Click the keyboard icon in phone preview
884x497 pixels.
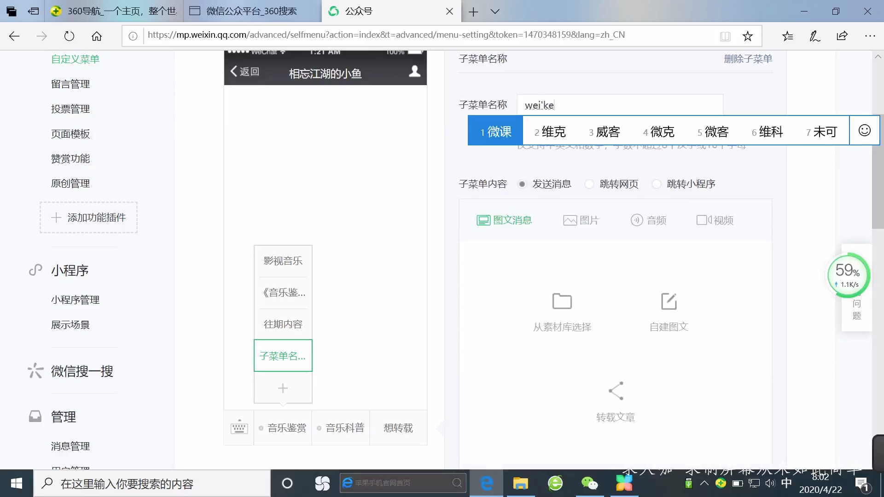238,428
